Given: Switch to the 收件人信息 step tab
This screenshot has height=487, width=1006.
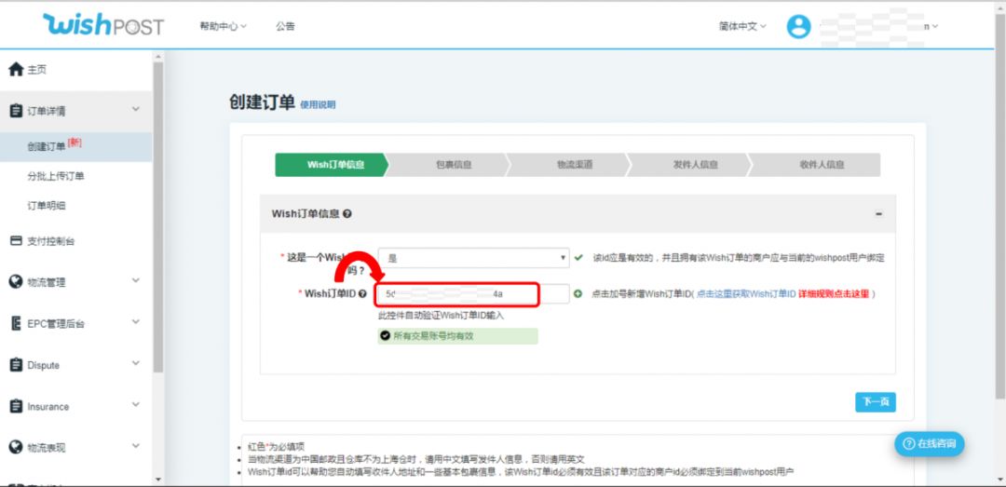Looking at the screenshot, I should point(816,165).
